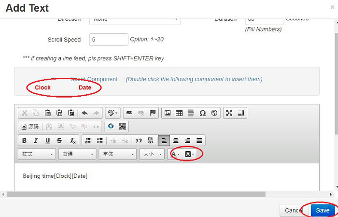
Task: Insert an image using the image icon
Action: point(168,113)
